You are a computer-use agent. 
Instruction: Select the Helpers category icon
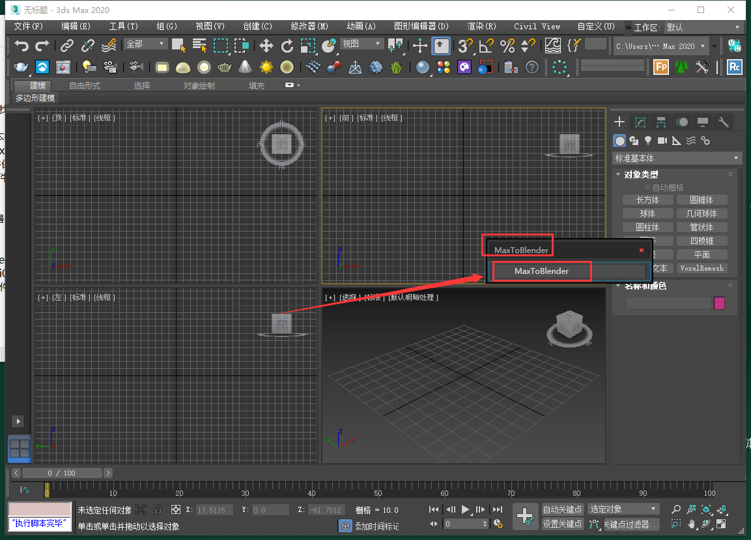click(676, 141)
